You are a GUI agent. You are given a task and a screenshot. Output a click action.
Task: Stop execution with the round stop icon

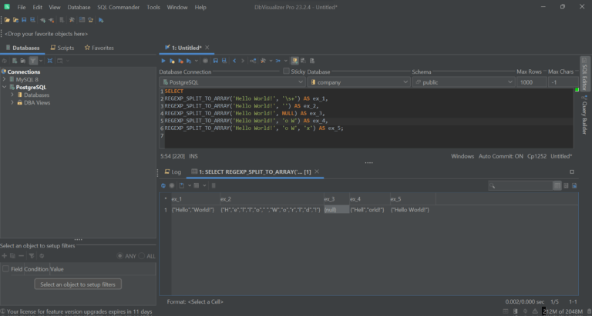coord(205,61)
